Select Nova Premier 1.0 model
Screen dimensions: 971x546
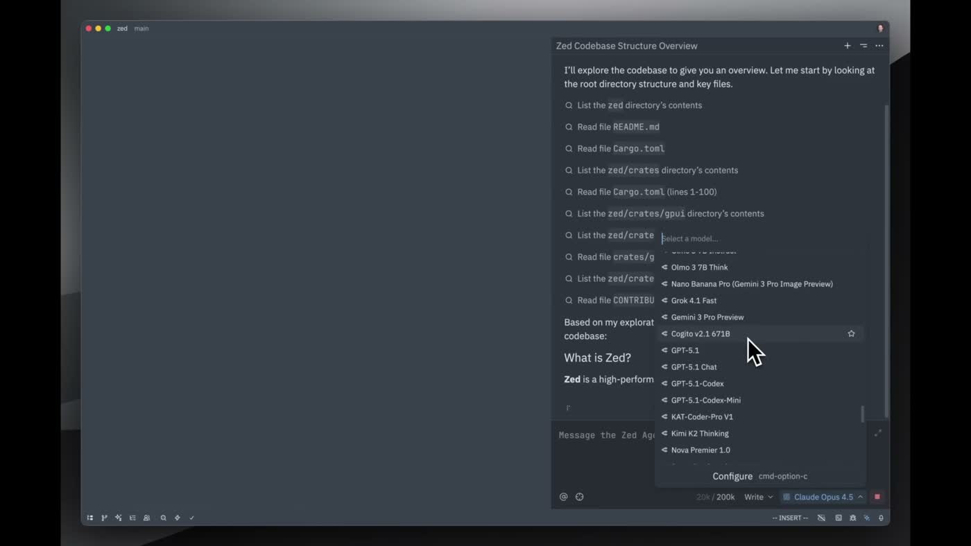tap(760, 450)
